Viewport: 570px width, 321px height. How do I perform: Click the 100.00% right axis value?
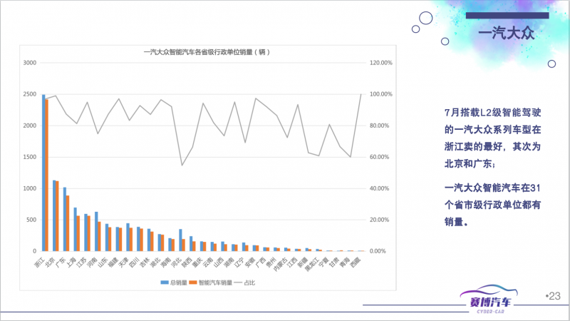[381, 94]
